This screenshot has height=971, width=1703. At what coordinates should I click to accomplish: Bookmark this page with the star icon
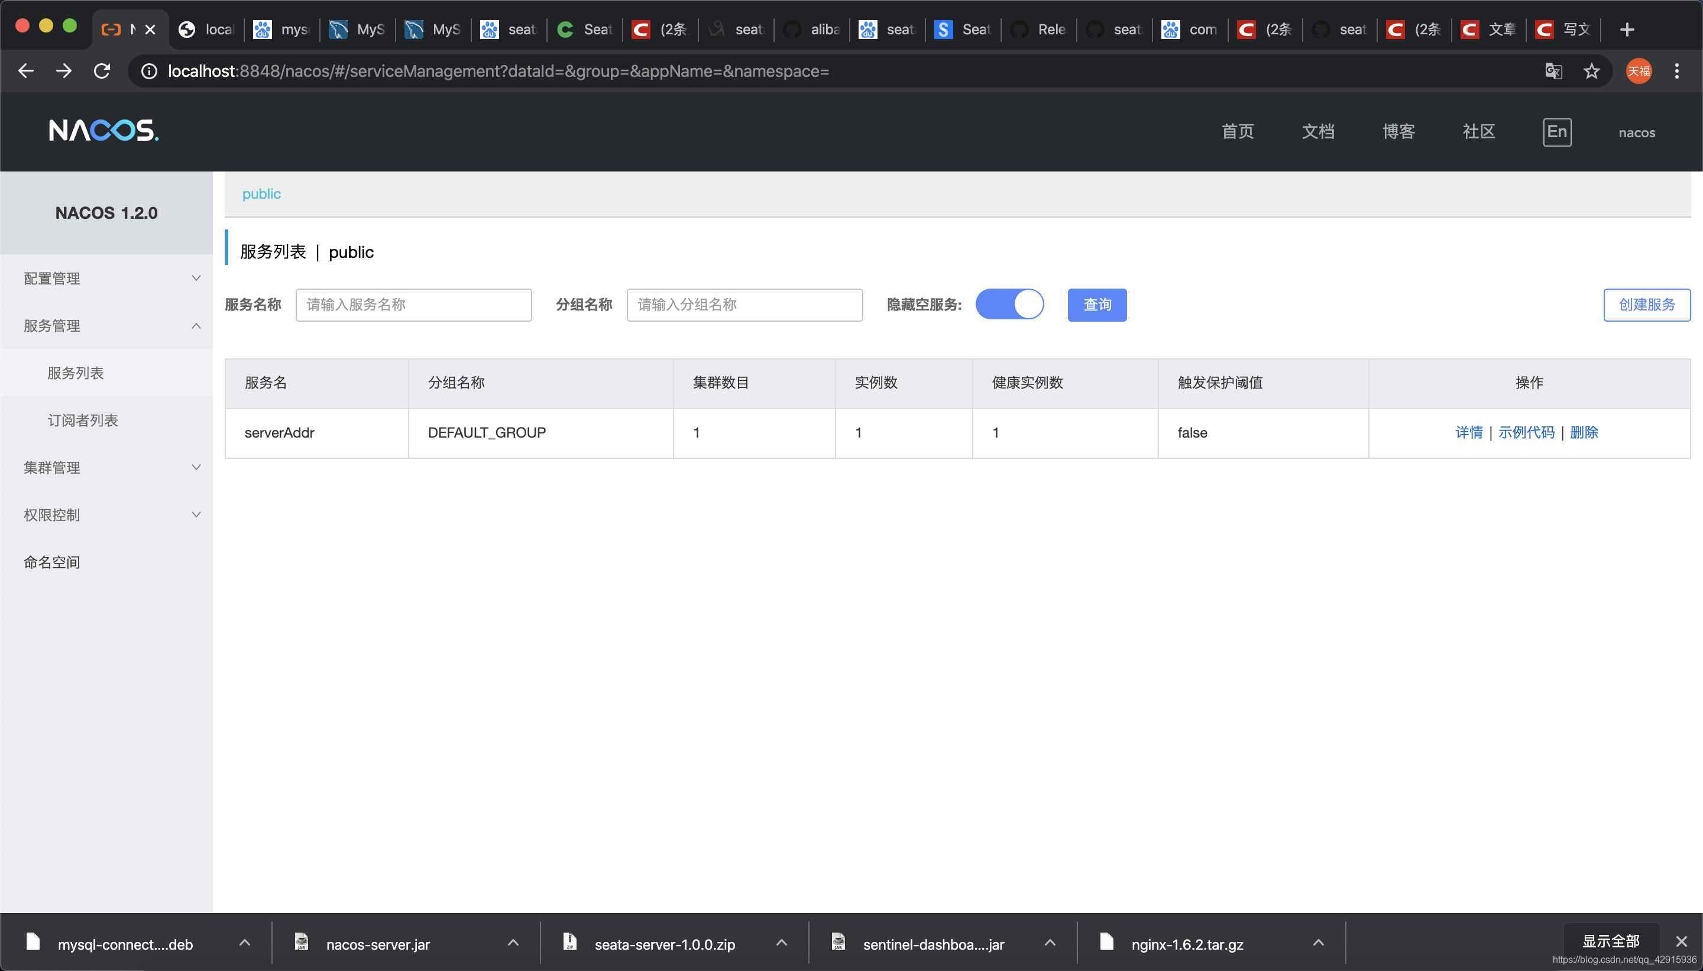(x=1592, y=71)
